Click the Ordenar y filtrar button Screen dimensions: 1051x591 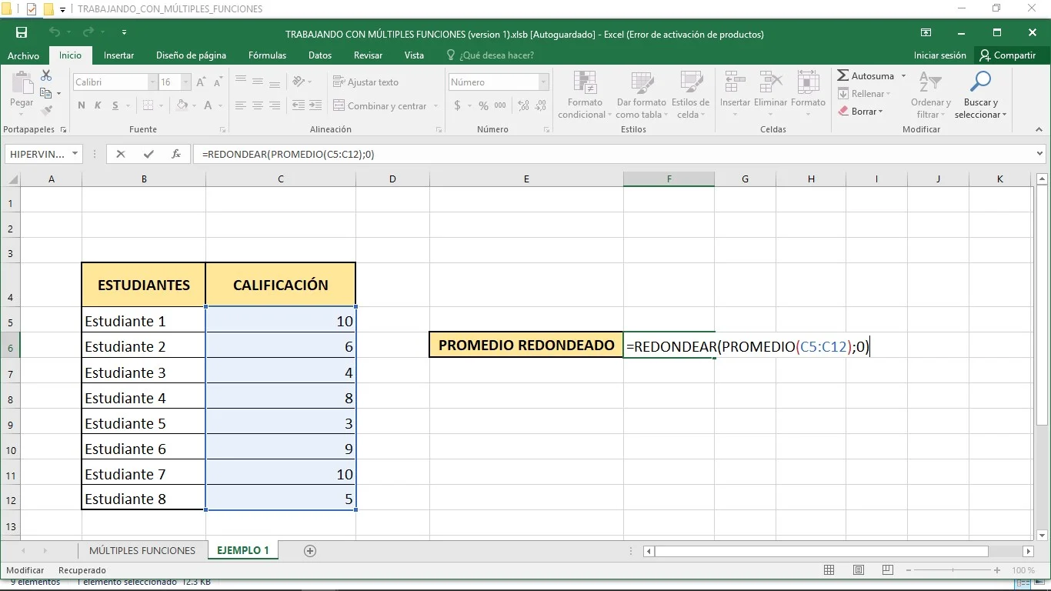coord(931,95)
